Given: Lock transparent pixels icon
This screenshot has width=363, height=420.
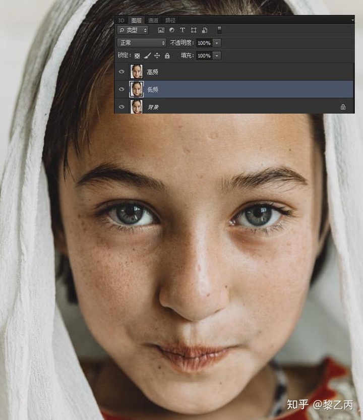Looking at the screenshot, I should (x=137, y=55).
